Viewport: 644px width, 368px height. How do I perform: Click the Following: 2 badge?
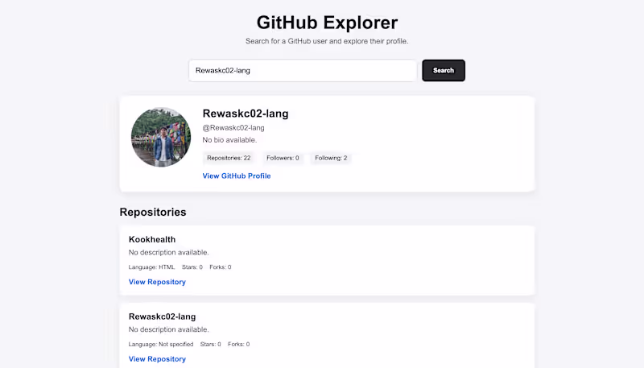coord(331,158)
